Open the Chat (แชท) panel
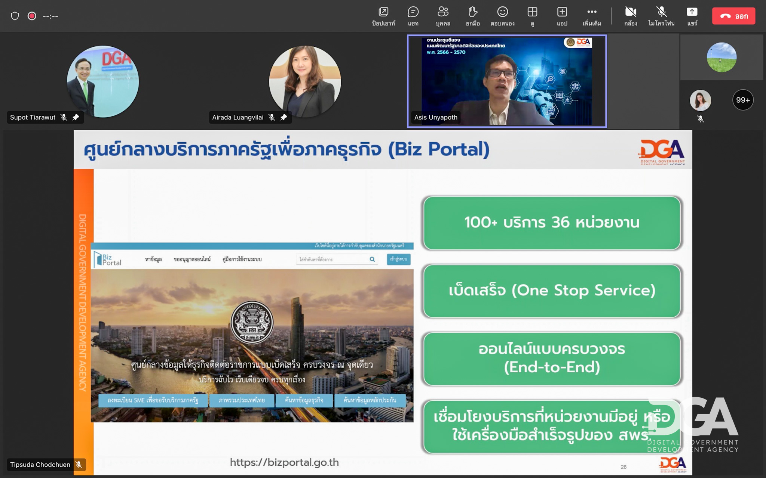The height and width of the screenshot is (478, 766). [413, 16]
